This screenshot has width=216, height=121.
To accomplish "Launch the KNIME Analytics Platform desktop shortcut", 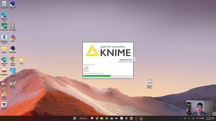I will [x=4, y=95].
